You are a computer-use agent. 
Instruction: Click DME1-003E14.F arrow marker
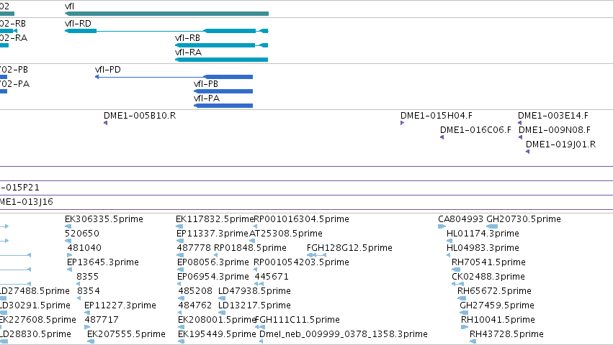(519, 123)
